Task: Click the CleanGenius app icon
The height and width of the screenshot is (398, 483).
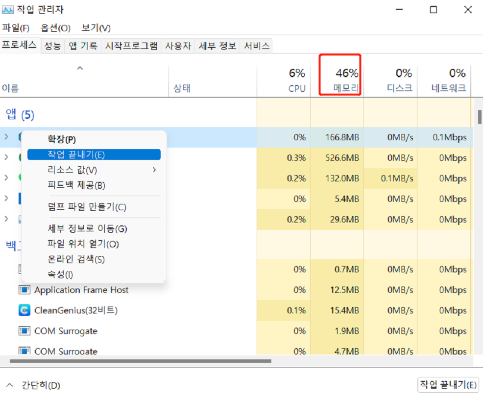Action: click(x=24, y=310)
